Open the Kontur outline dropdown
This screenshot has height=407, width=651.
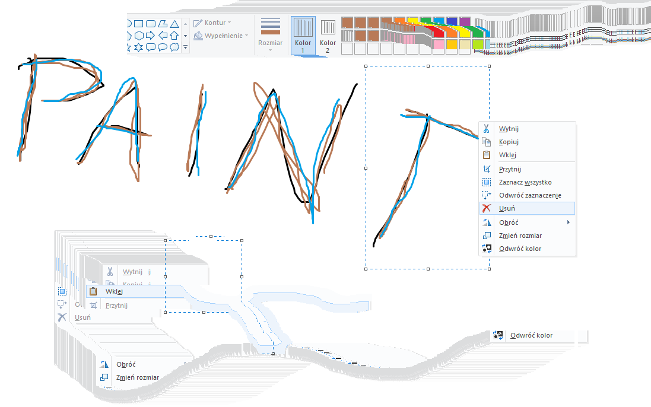212,23
